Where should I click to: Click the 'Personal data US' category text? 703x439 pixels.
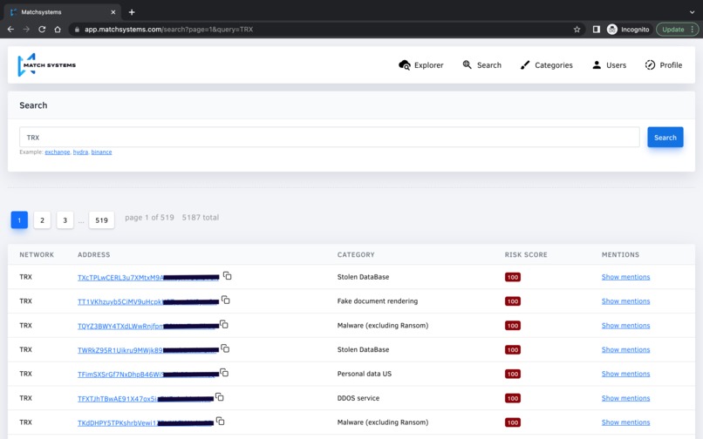point(364,374)
